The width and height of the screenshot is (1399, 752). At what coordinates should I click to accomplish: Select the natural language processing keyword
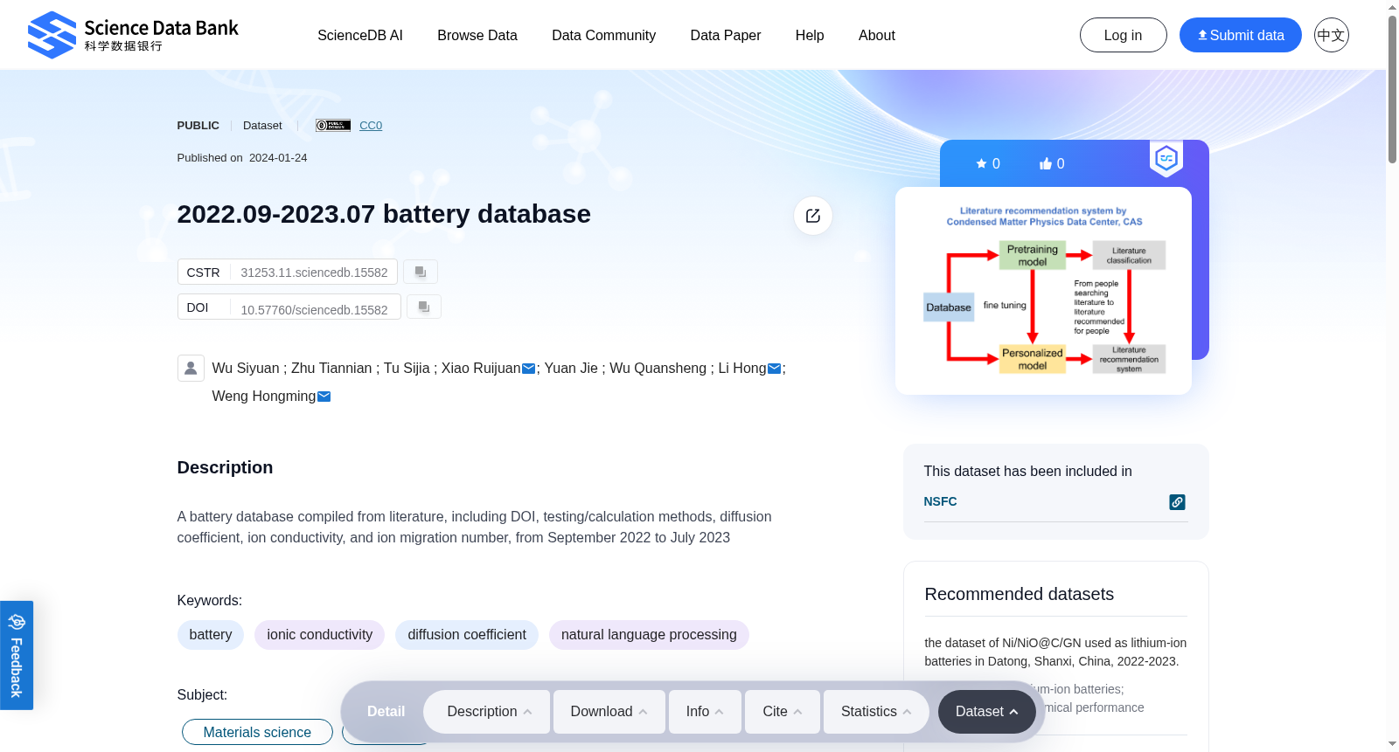649,635
